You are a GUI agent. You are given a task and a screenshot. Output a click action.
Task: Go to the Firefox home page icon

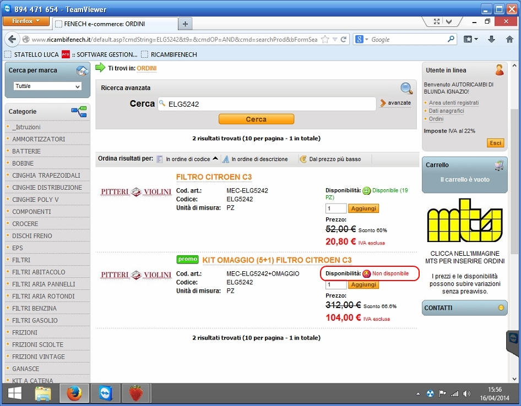[x=509, y=40]
